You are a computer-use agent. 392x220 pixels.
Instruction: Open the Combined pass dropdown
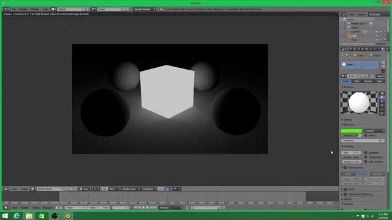click(149, 189)
